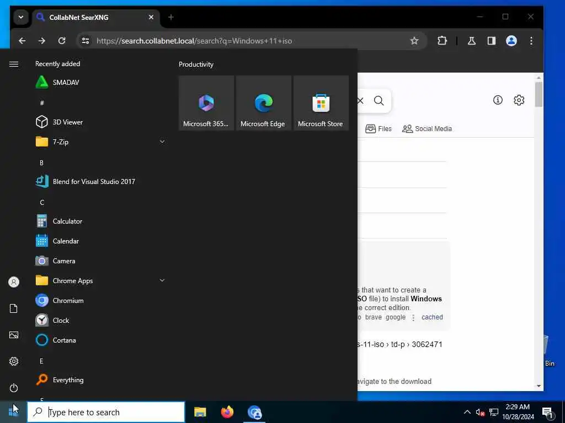The width and height of the screenshot is (565, 423).
Task: Launch 3D Viewer from the app list
Action: coord(100,122)
